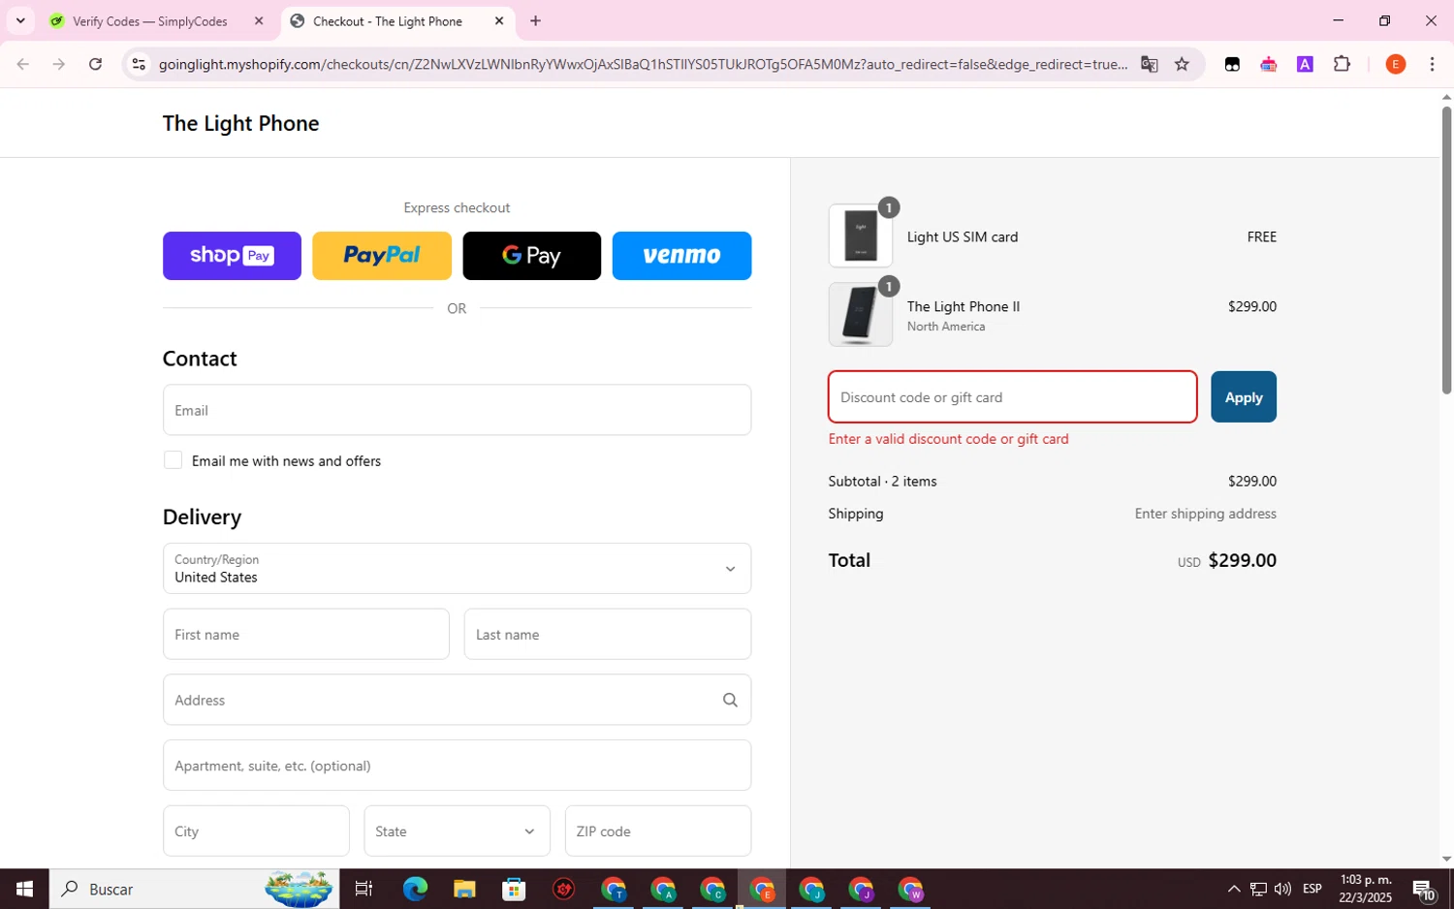Screen dimensions: 1454x909
Task: Open the tab search dropdown arrow
Action: pos(20,21)
